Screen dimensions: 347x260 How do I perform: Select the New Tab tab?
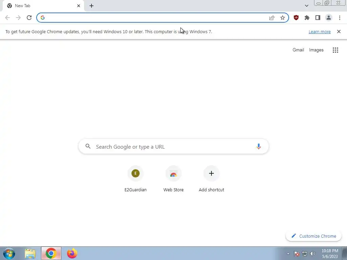(x=43, y=6)
